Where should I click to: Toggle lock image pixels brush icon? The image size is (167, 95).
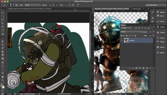pos(130,36)
